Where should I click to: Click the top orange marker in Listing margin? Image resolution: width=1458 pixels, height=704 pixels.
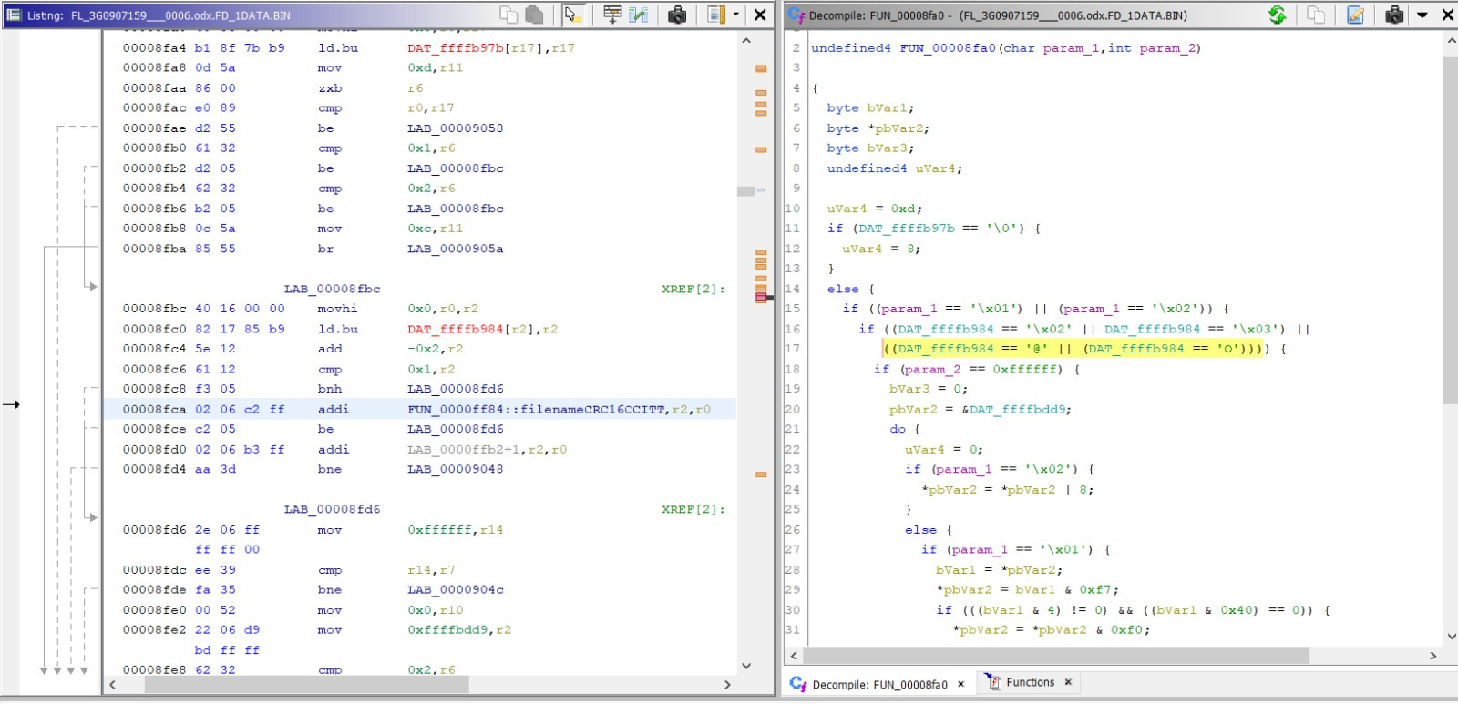pos(761,68)
